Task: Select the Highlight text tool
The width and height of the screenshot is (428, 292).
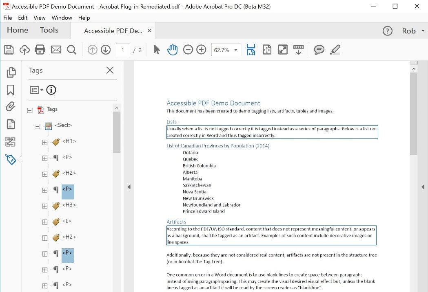Action: (335, 50)
